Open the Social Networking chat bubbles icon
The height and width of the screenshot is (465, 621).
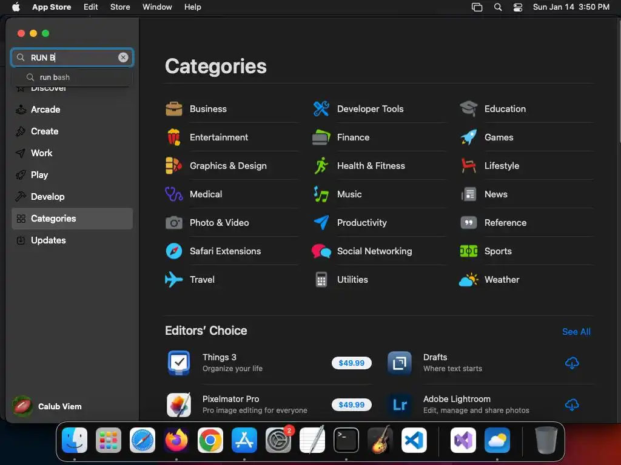coord(321,251)
